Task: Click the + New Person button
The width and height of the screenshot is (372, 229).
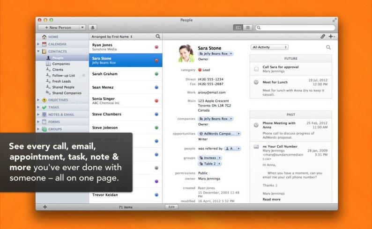Action: (59, 28)
